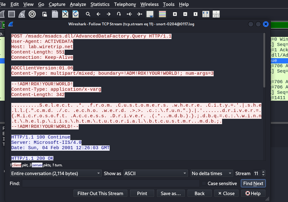Go to next packet arrow
Viewport: 288px width, 202px height.
[x=109, y=14]
